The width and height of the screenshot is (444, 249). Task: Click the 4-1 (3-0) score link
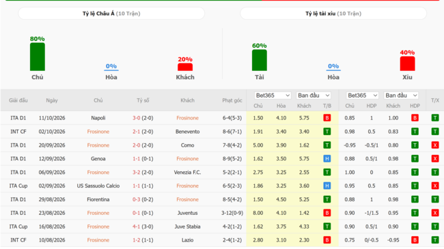[x=143, y=226]
